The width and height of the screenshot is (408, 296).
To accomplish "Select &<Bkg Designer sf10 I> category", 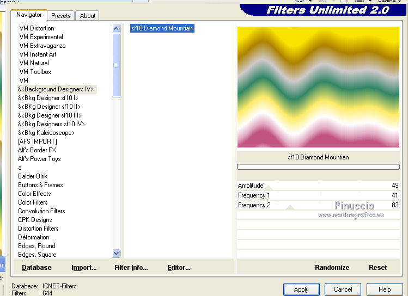I will coord(48,98).
